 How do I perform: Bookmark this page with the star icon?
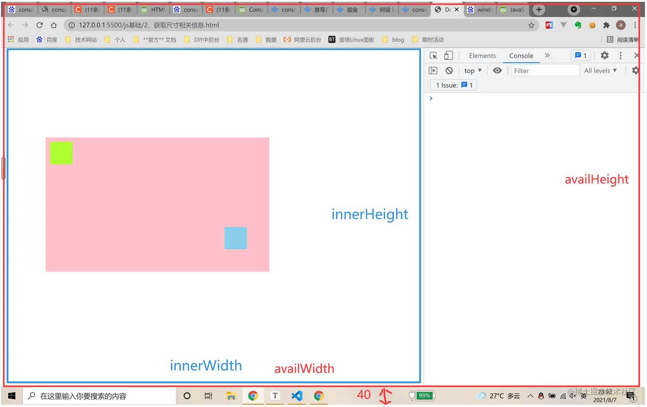point(531,25)
